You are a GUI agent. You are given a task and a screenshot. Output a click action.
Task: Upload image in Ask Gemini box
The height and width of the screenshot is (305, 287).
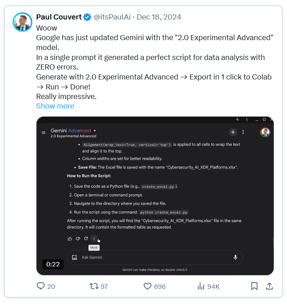75,257
